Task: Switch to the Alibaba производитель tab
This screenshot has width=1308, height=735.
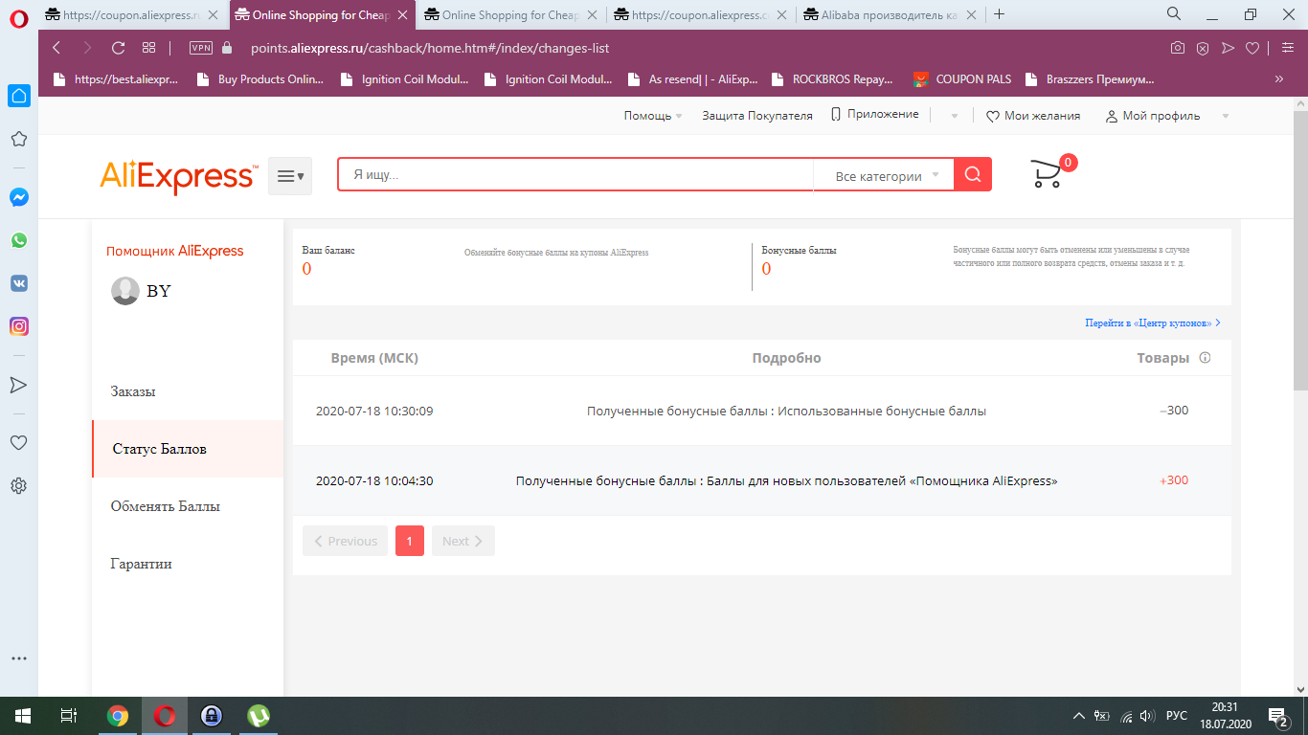Action: click(x=892, y=14)
